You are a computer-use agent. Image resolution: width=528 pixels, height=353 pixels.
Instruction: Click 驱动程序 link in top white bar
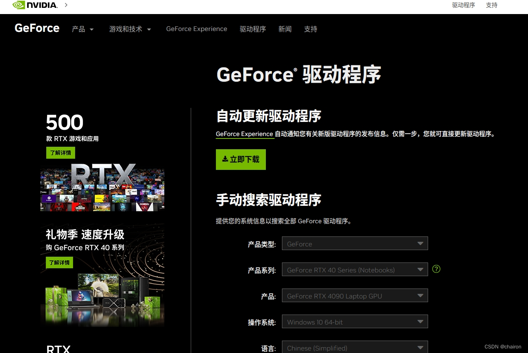pyautogui.click(x=464, y=5)
